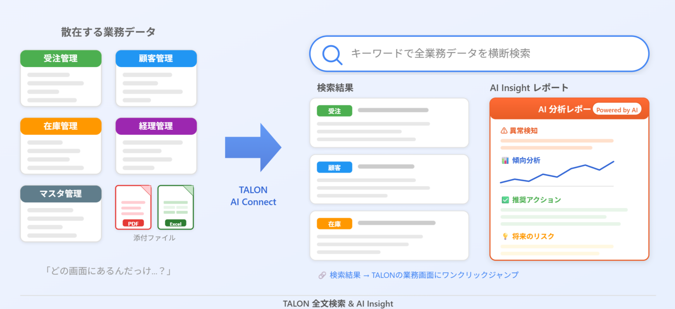675x309 pixels.
Task: Click the orange 在庫 tag in search results
Action: (334, 224)
